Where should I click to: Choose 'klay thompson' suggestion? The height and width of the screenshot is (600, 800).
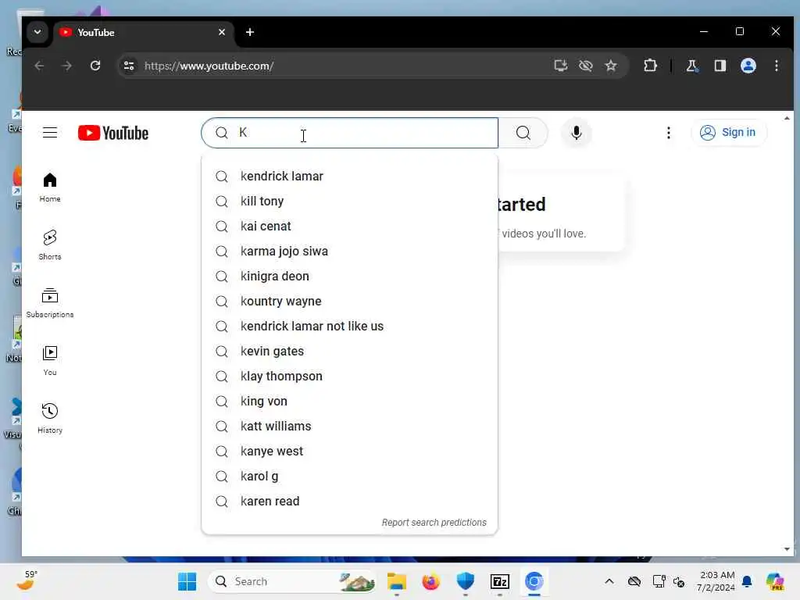349,376
